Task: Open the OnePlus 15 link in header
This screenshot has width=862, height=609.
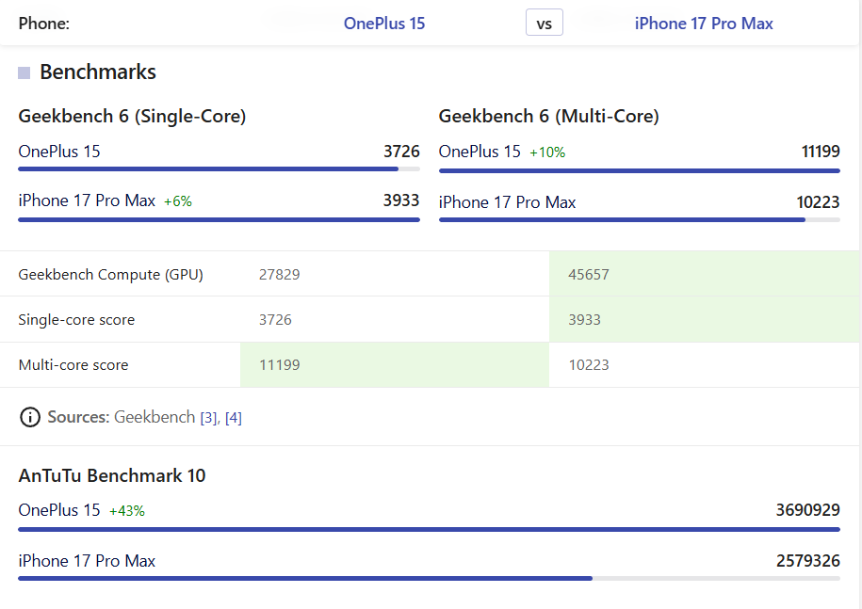Action: click(384, 24)
